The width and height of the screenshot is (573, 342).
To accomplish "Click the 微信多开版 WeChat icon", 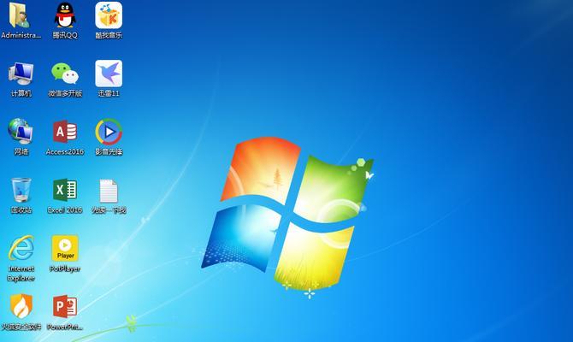I will tap(65, 74).
